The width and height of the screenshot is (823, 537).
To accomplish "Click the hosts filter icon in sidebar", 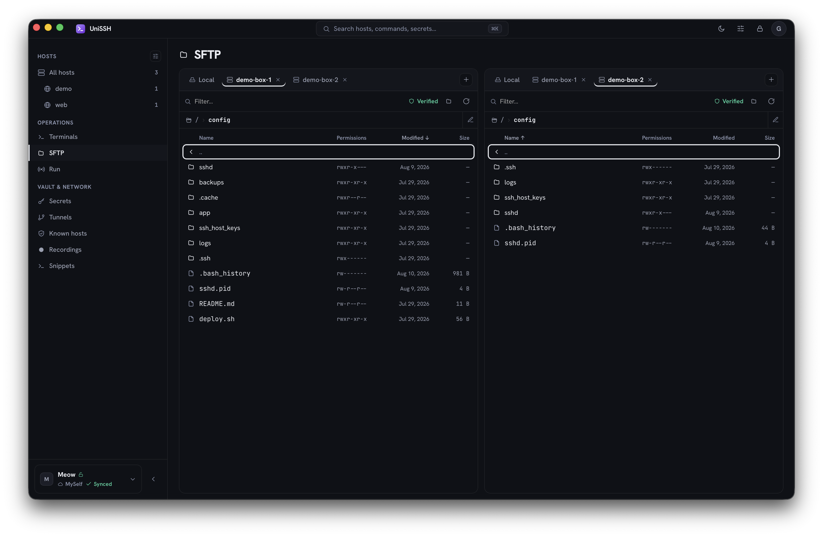I will [x=155, y=56].
